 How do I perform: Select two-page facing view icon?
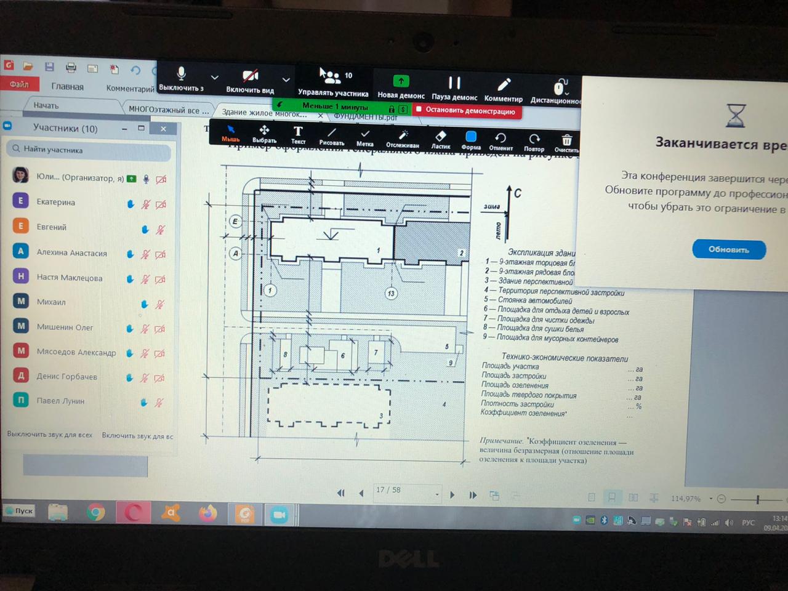[x=633, y=497]
